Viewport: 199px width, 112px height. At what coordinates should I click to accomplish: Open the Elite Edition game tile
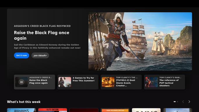click(x=52, y=110)
